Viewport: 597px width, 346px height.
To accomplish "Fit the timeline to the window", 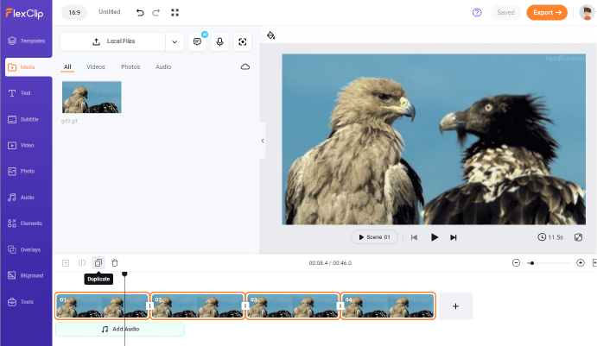I will 594,262.
